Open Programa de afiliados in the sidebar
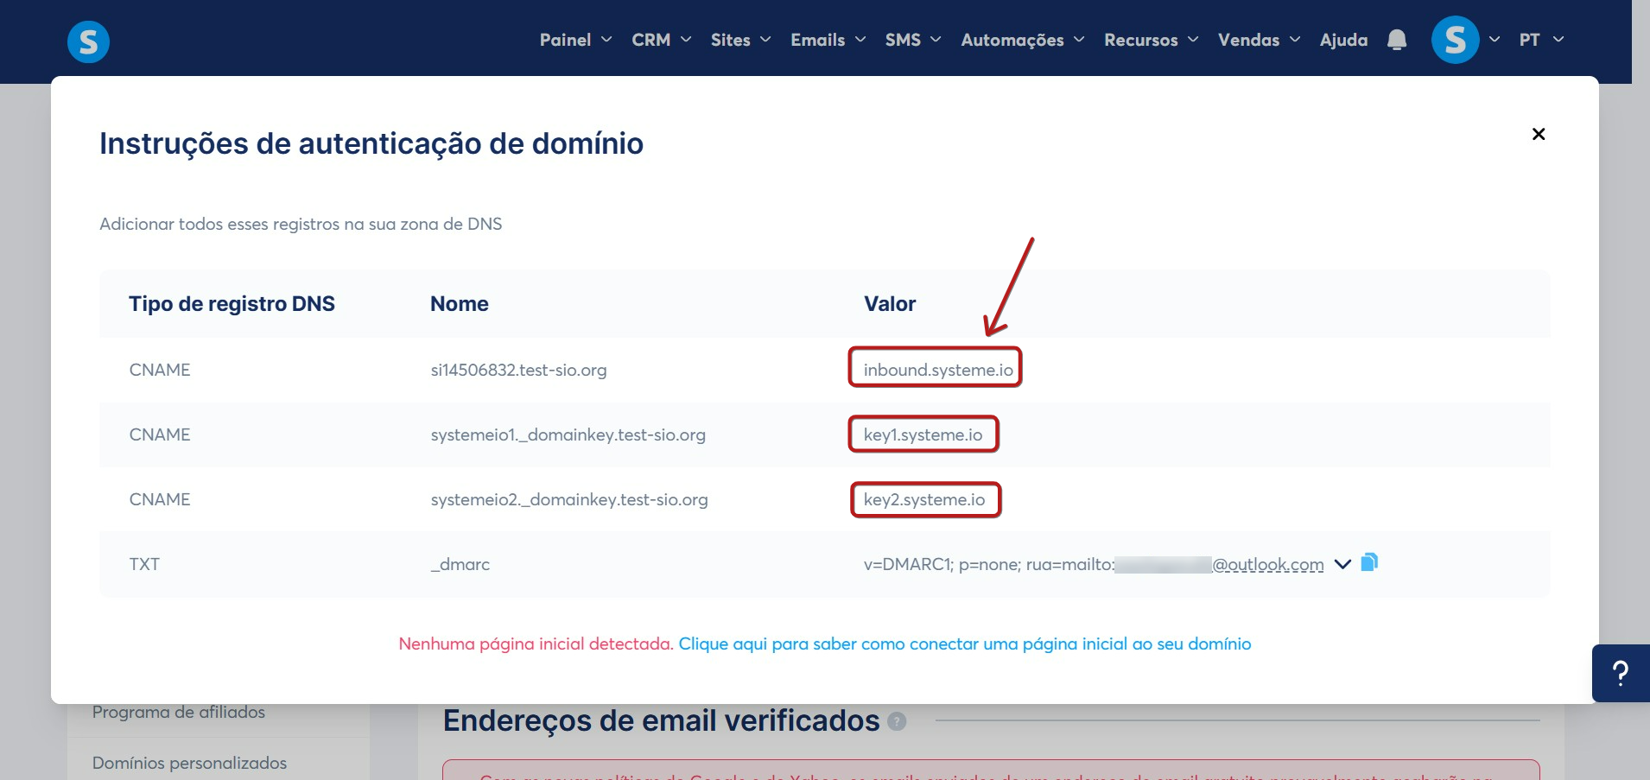Viewport: 1650px width, 780px height. pos(179,712)
